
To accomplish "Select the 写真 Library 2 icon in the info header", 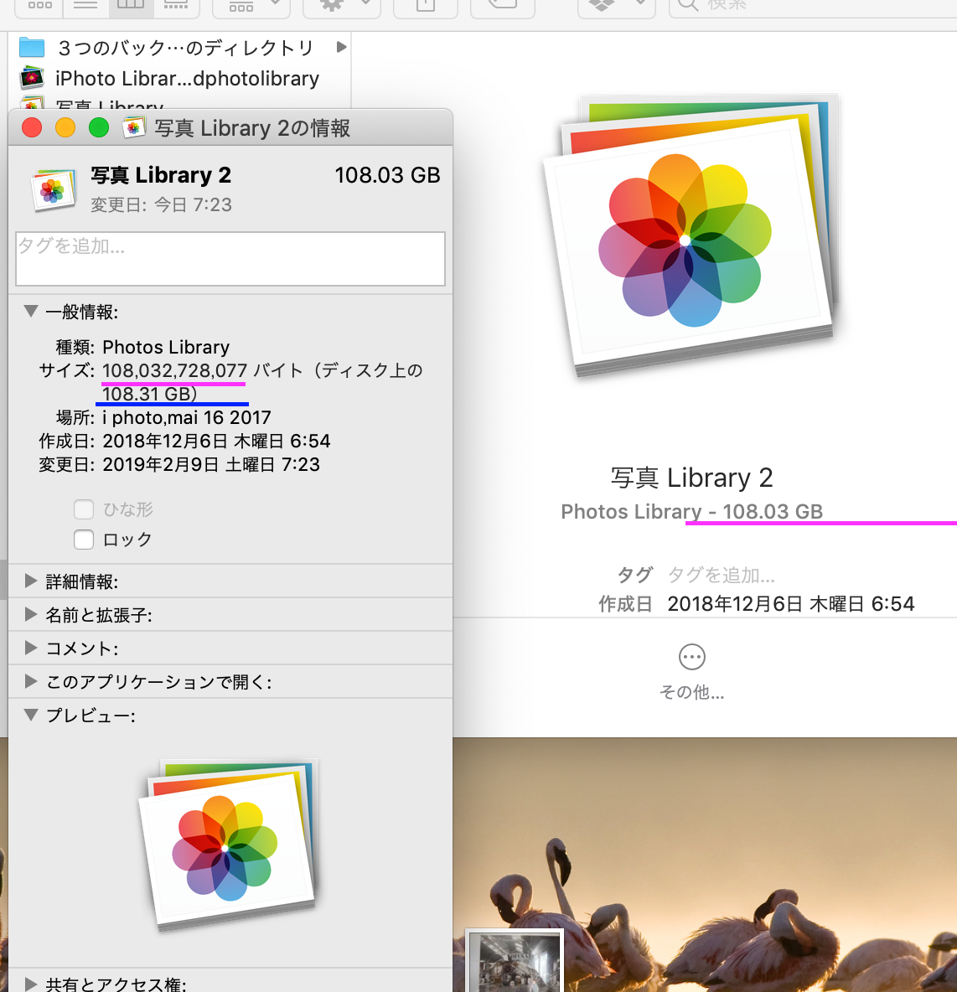I will point(54,189).
